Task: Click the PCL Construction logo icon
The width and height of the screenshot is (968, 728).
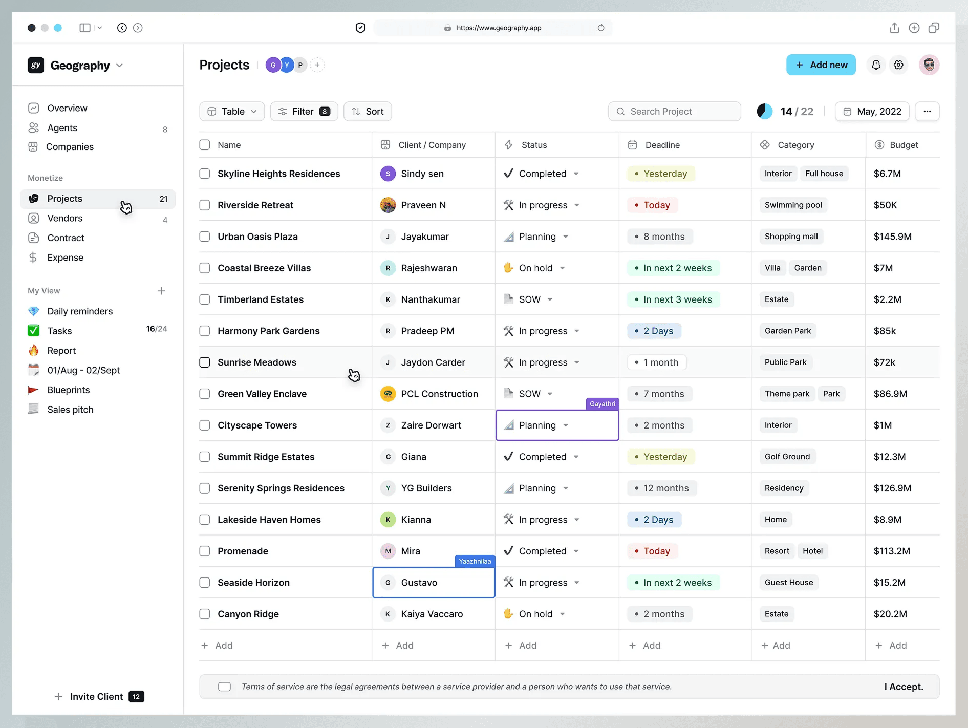Action: coord(388,394)
